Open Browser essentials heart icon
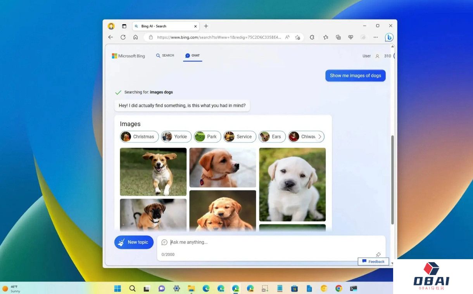473x294 pixels. click(x=350, y=37)
